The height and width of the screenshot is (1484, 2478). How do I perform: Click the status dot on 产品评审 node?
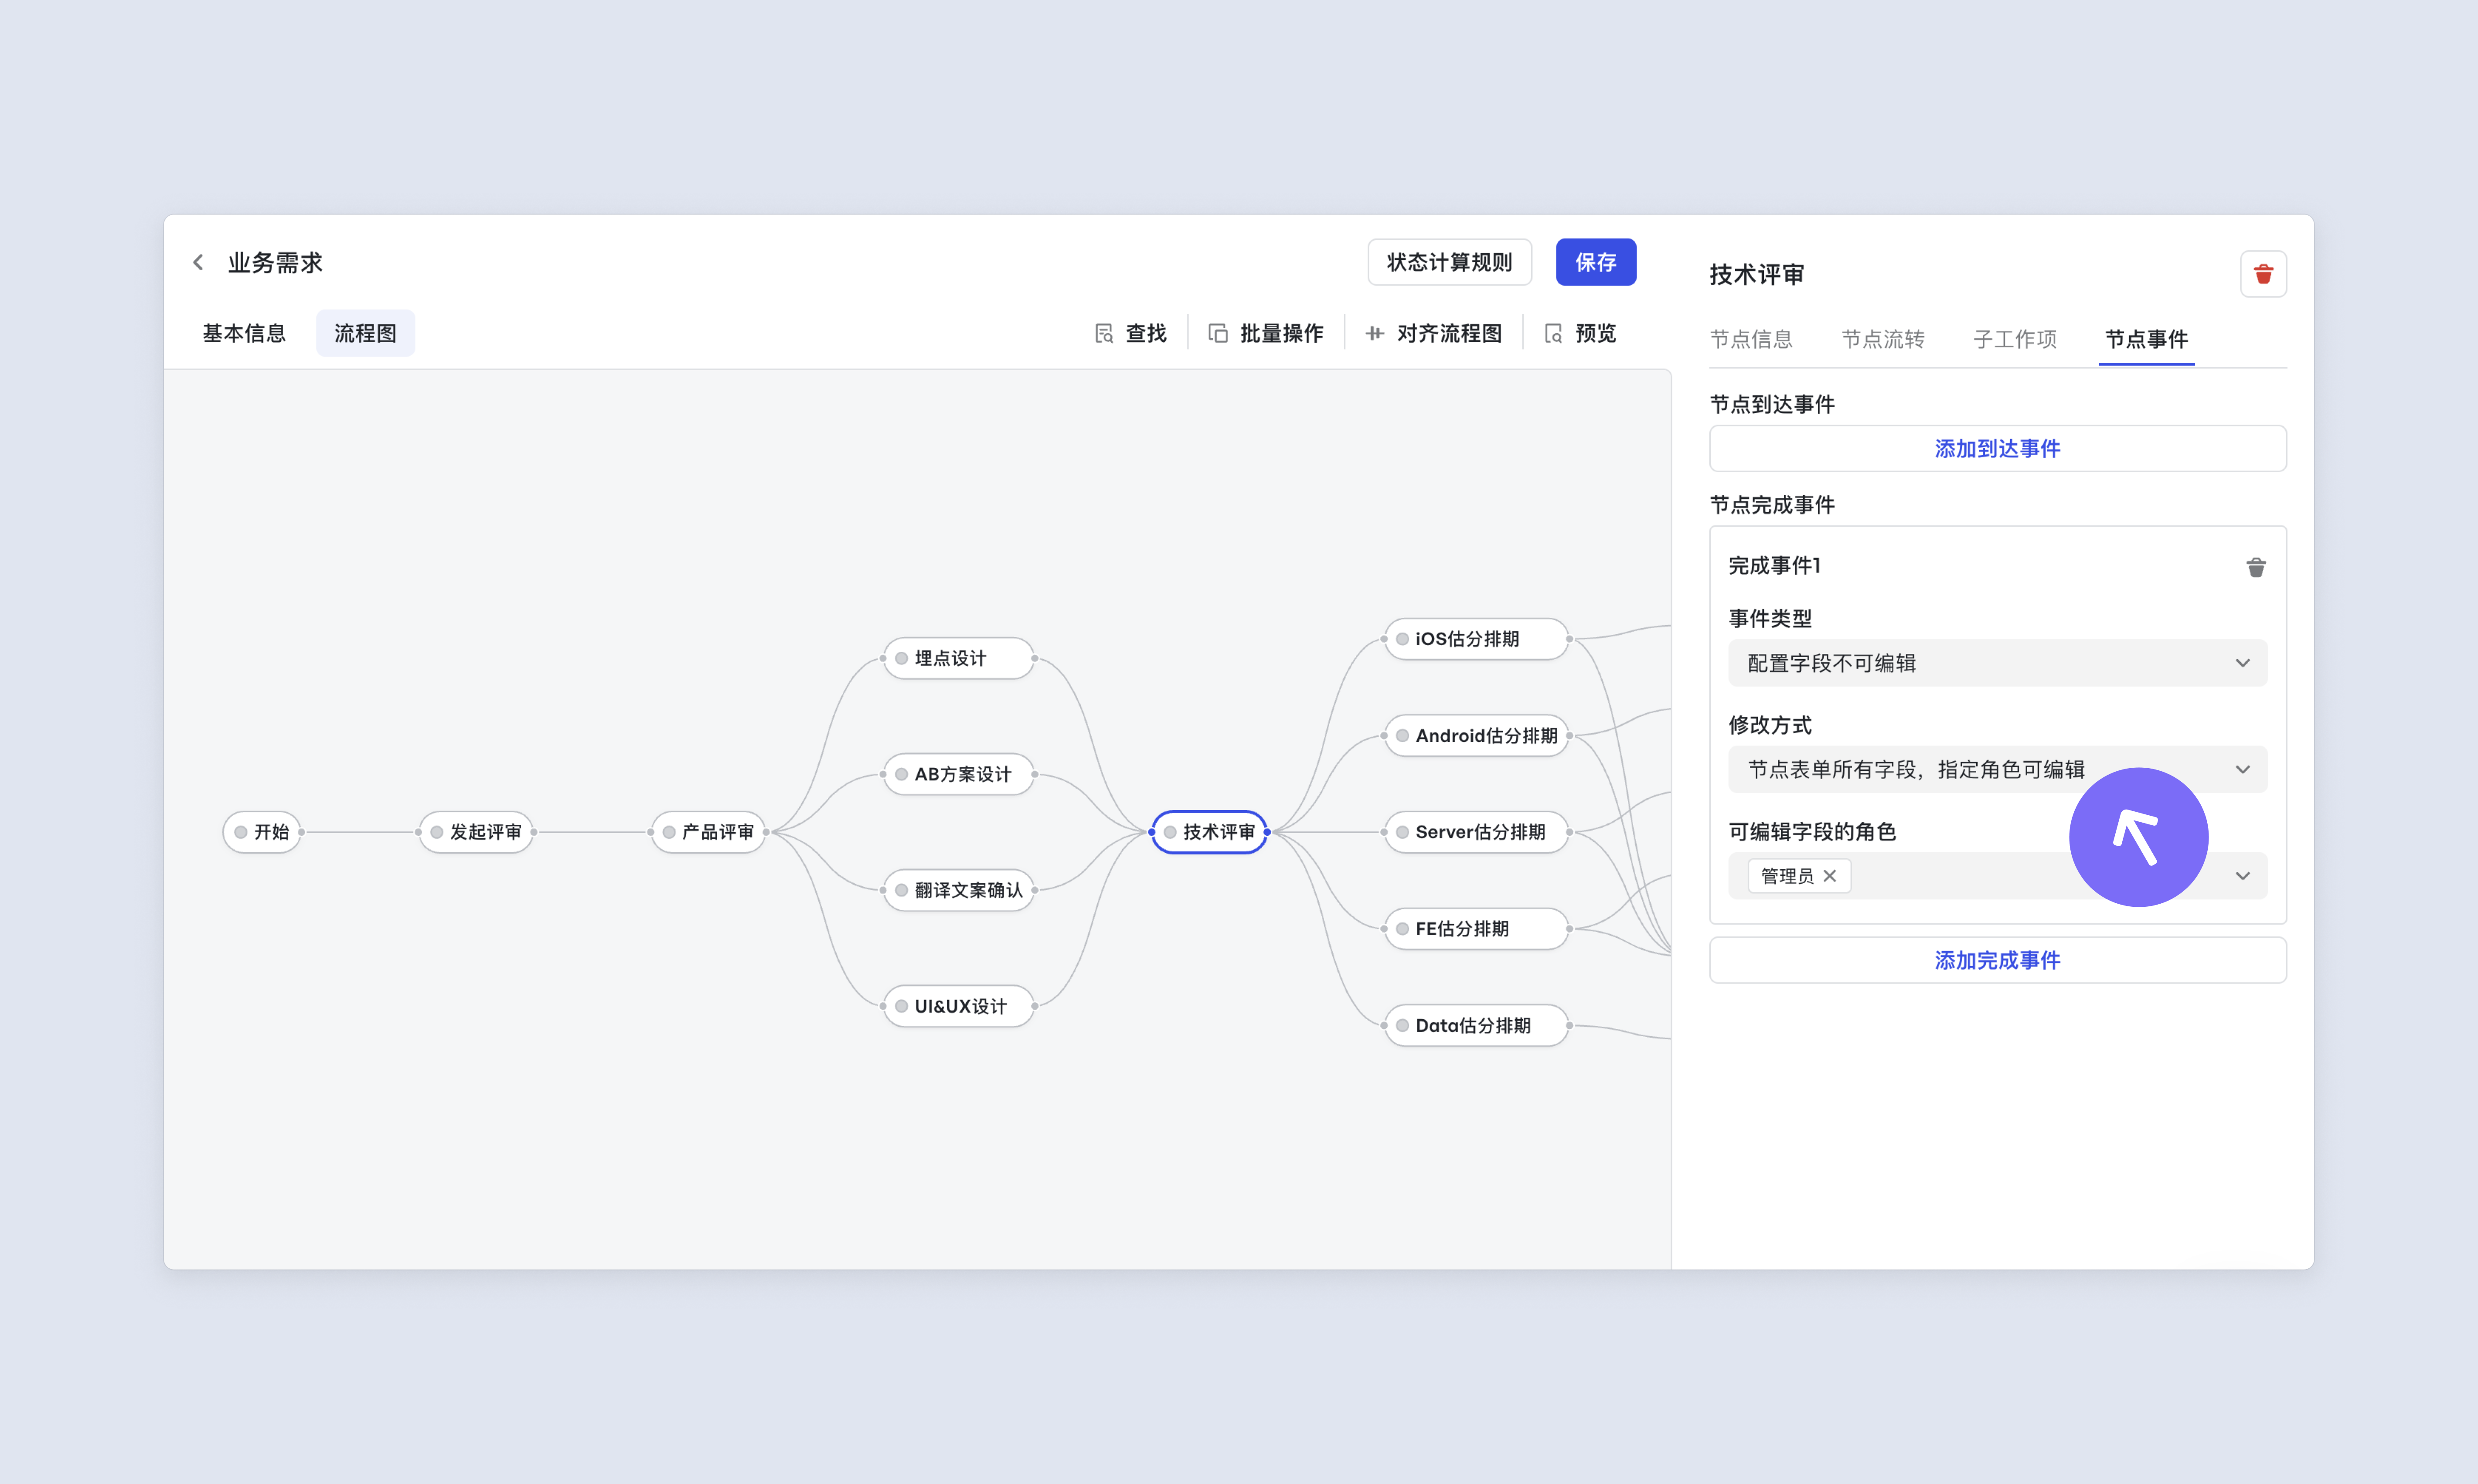click(x=669, y=832)
